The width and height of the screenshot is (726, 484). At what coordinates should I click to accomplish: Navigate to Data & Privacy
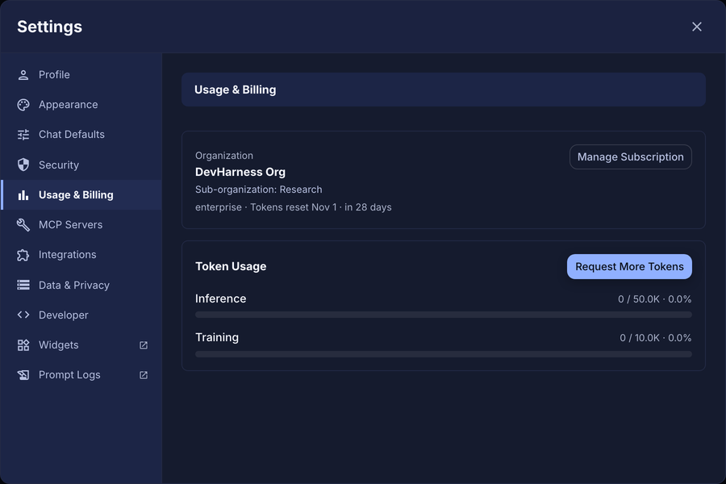(x=81, y=285)
